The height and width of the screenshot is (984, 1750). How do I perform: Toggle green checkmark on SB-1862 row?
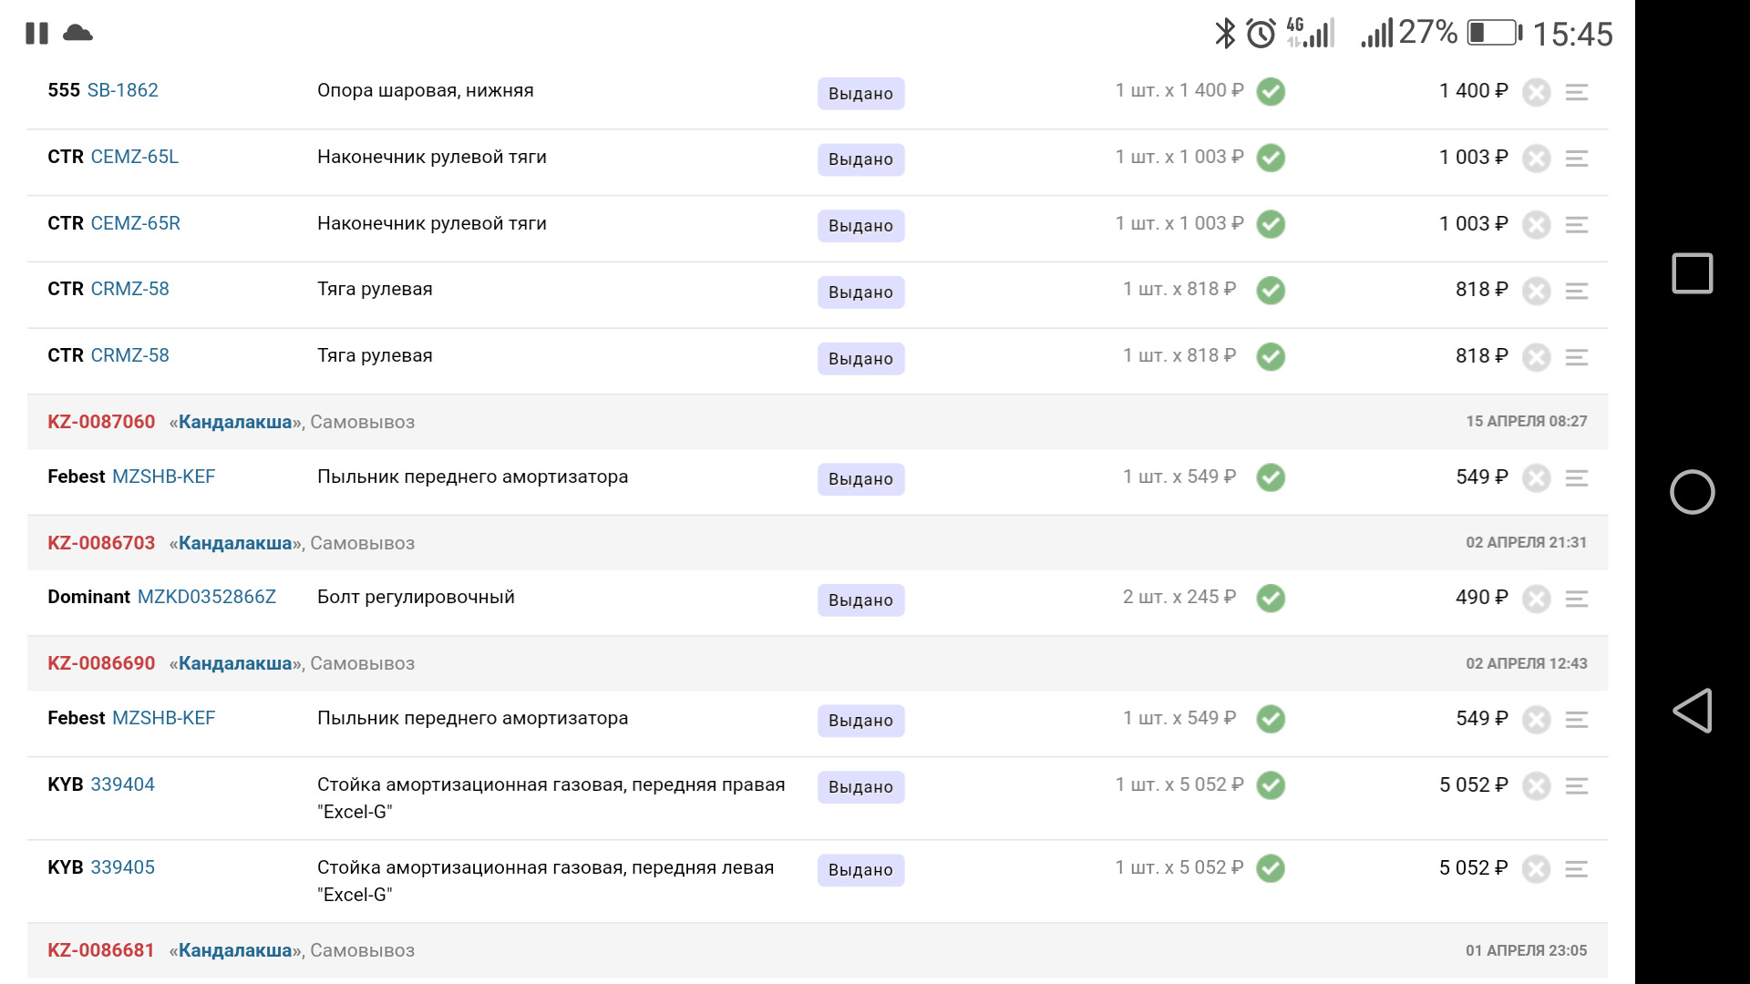[1271, 92]
